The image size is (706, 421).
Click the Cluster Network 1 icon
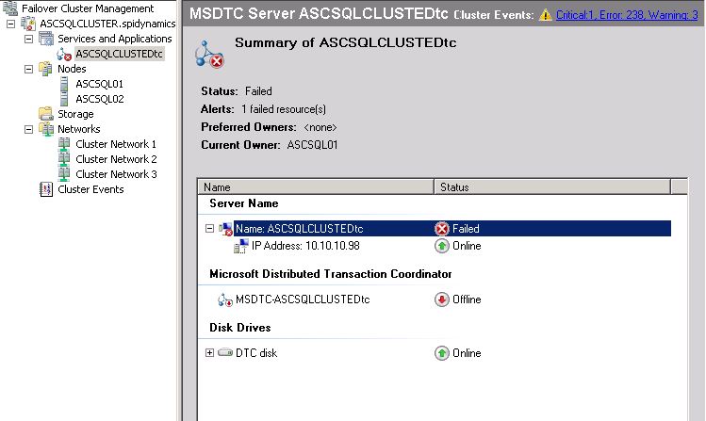coord(64,144)
